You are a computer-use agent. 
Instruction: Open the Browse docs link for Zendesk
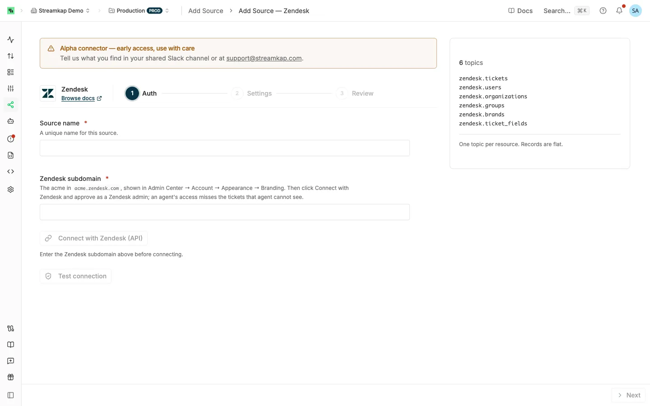pyautogui.click(x=82, y=98)
